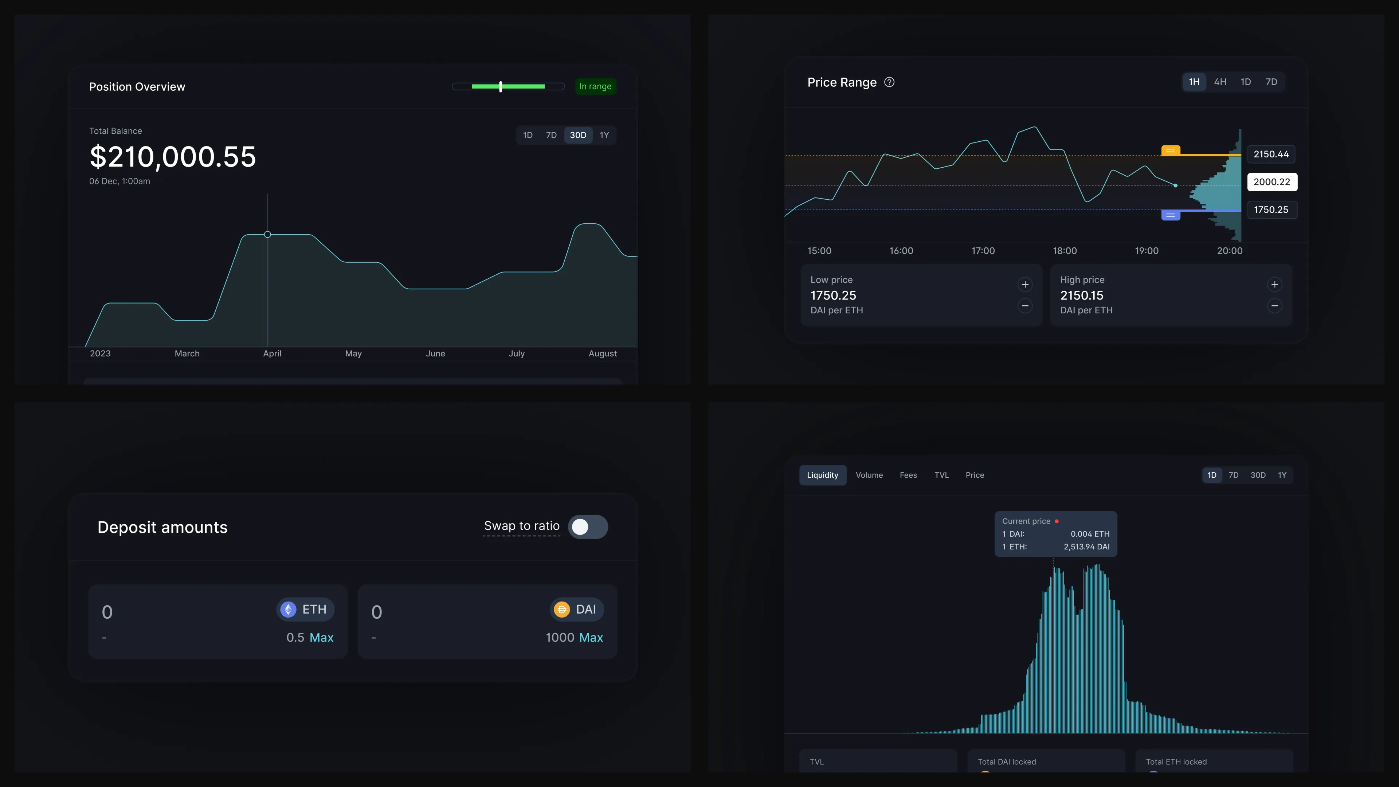Click the current price dot on range chart

click(1175, 186)
